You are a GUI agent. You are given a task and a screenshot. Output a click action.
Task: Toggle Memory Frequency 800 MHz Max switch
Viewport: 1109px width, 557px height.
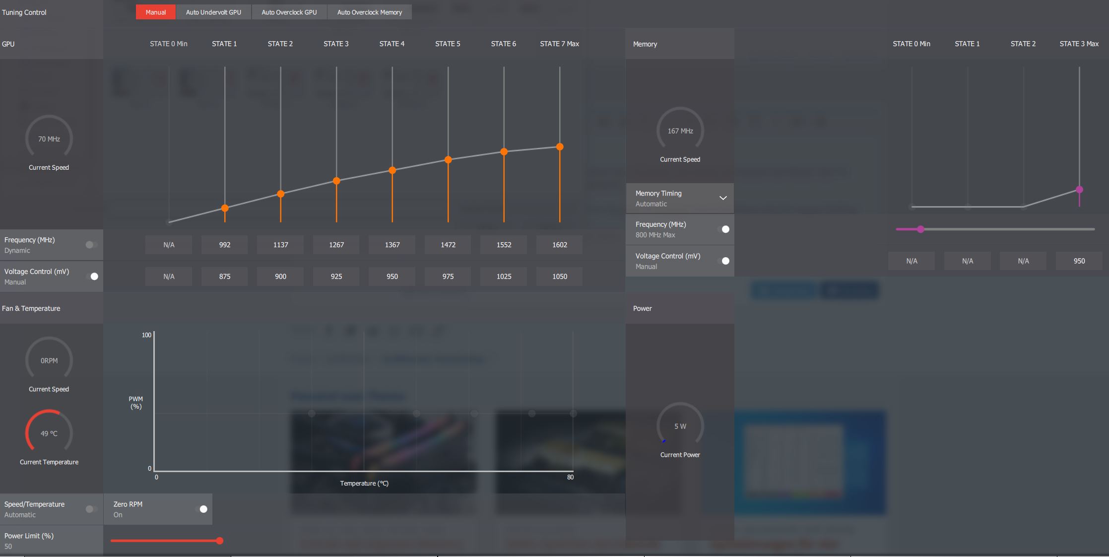724,229
